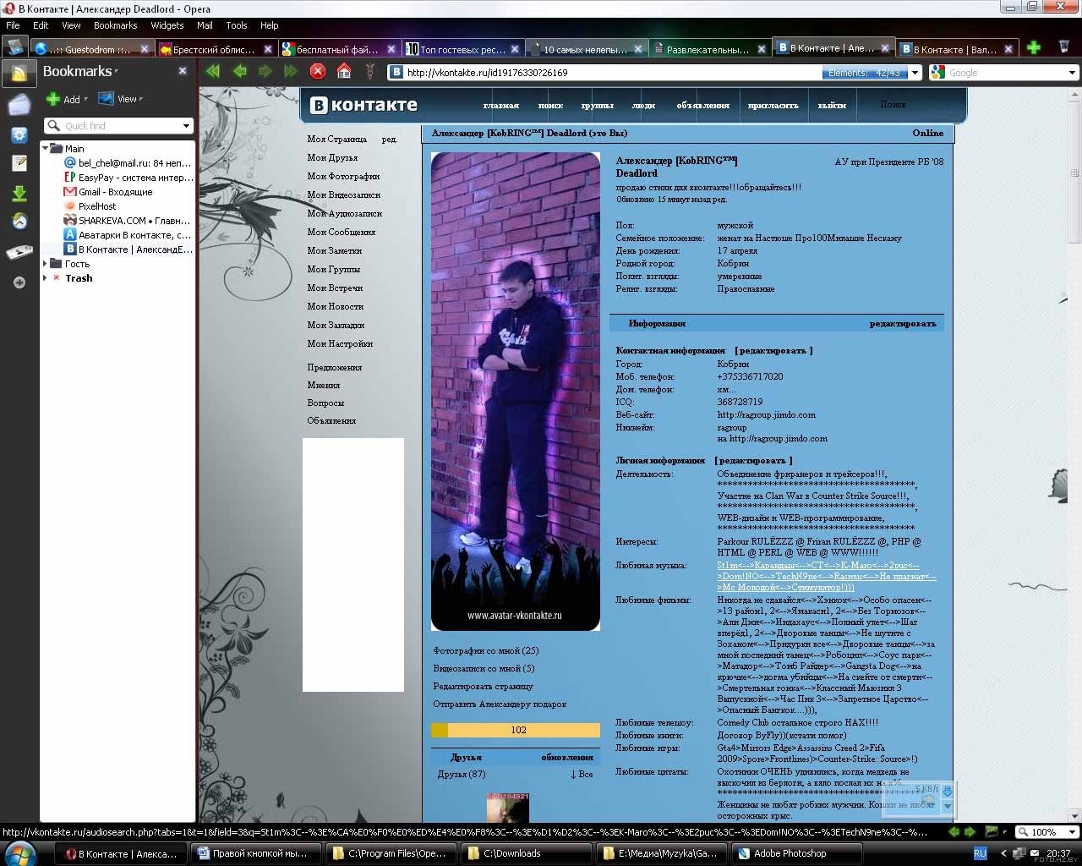The height and width of the screenshot is (866, 1082).
Task: Click the Google search engine icon
Action: pyautogui.click(x=937, y=73)
